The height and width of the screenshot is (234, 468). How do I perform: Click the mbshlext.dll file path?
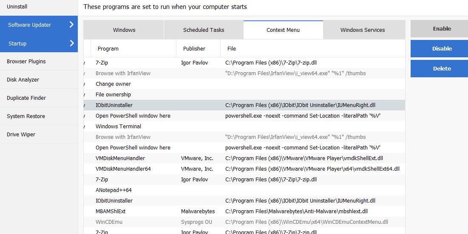pyautogui.click(x=296, y=211)
